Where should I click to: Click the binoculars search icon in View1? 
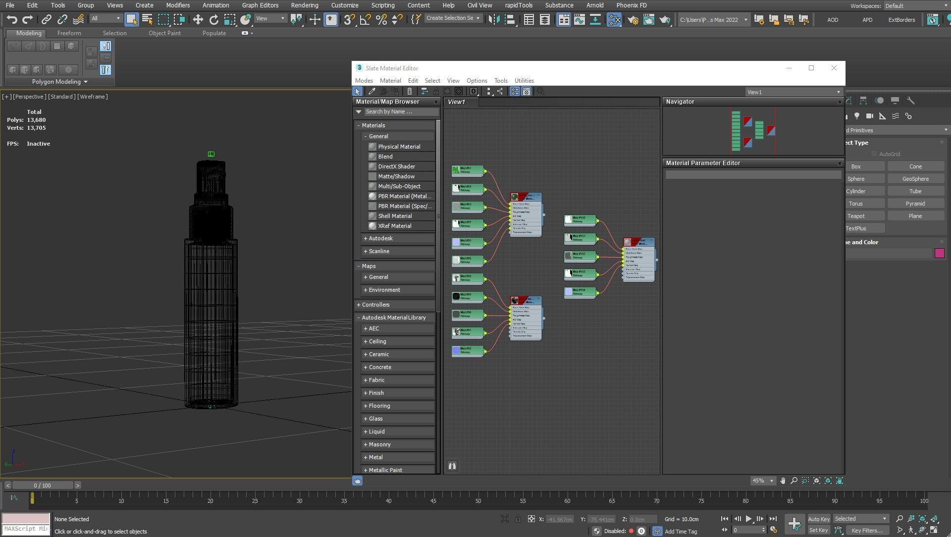click(452, 466)
